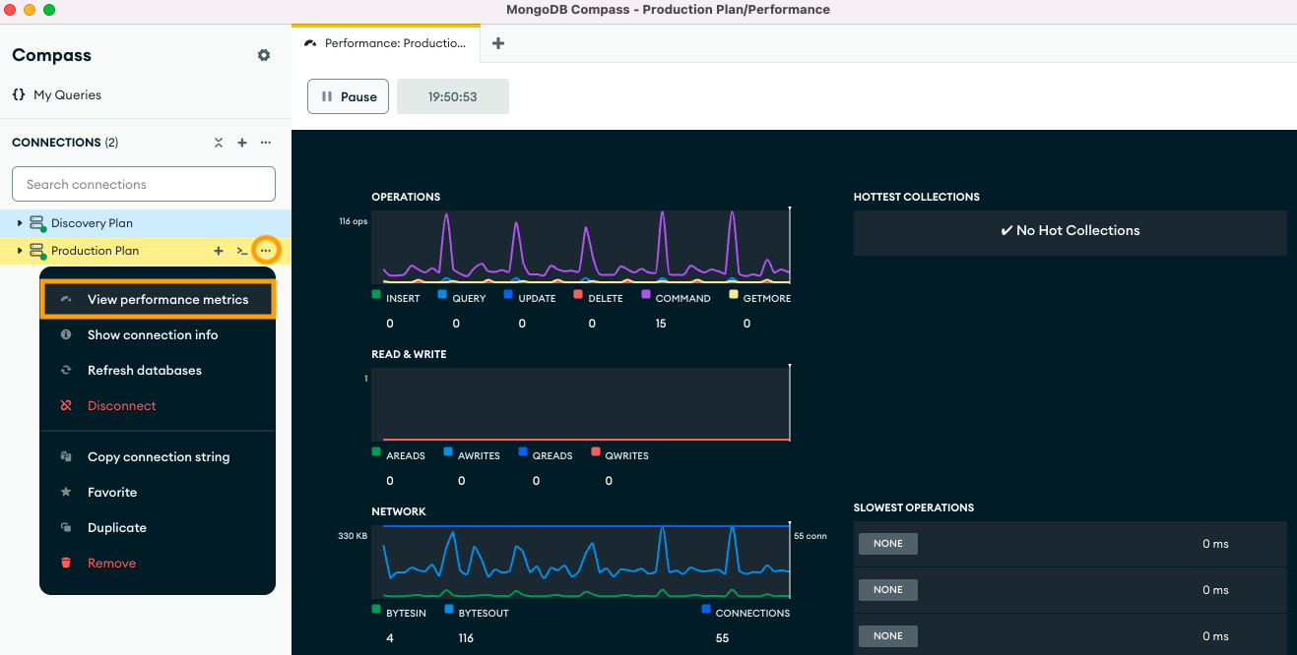This screenshot has height=655, width=1297.
Task: Click gauge icon beside View performance metrics
Action: 66,300
